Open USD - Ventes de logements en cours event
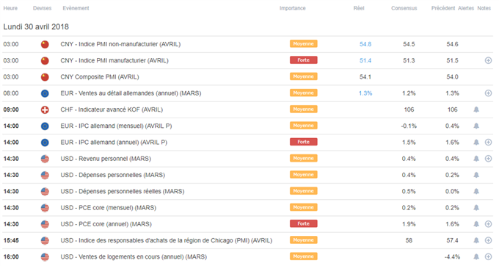The width and height of the screenshot is (499, 266). 134,256
